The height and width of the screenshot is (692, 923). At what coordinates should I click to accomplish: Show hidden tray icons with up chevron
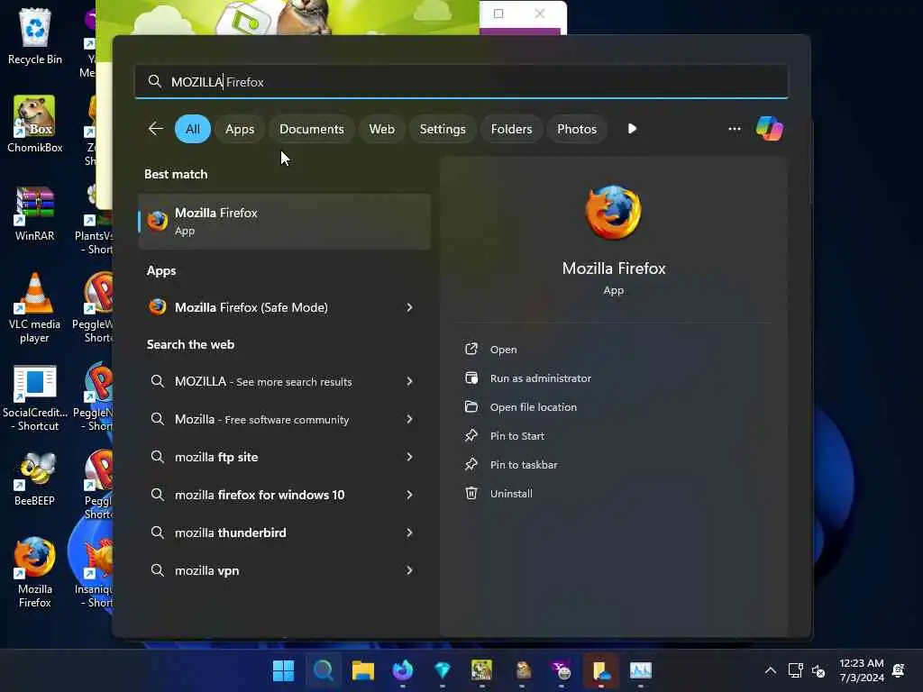pos(770,670)
